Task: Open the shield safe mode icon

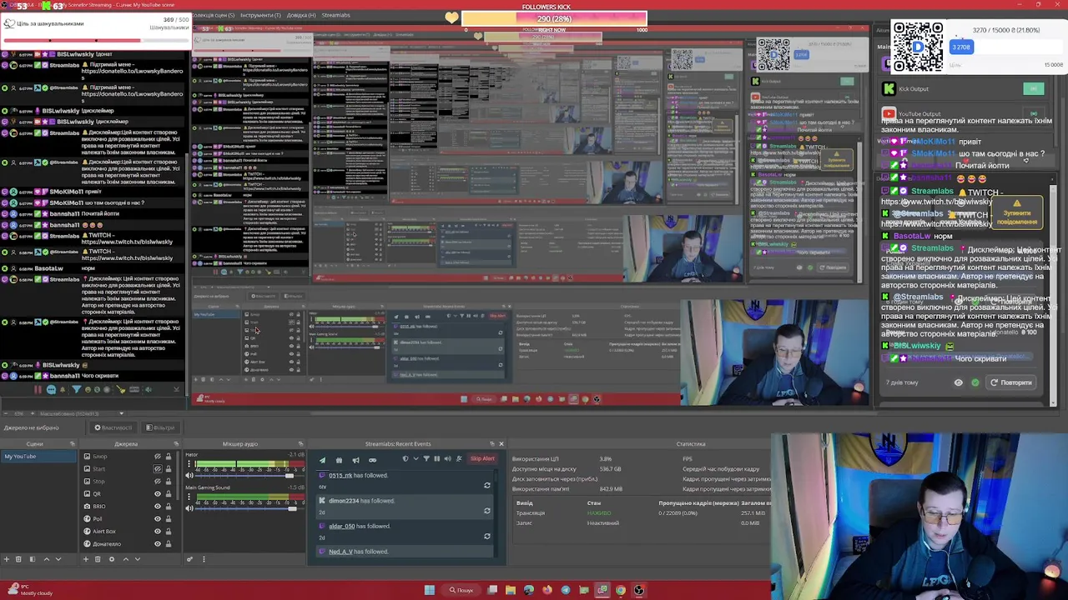Action: point(406,458)
